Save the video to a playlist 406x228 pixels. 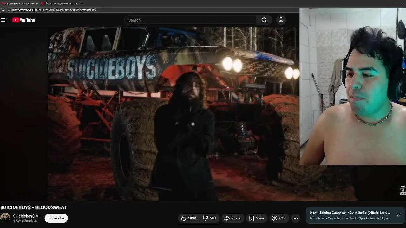point(256,218)
